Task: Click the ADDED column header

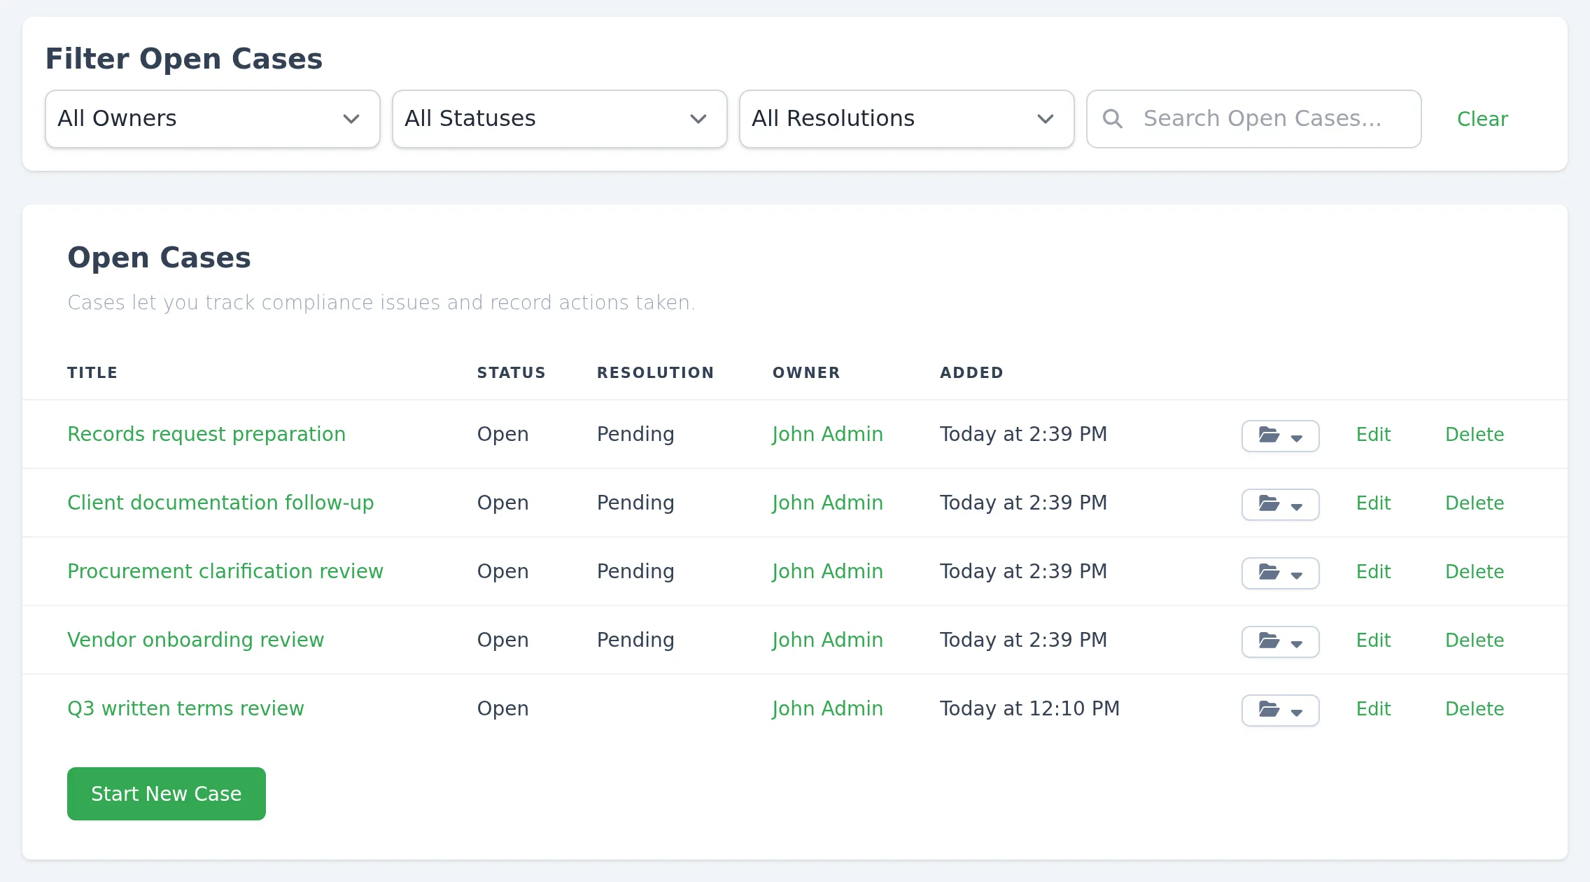Action: tap(971, 372)
